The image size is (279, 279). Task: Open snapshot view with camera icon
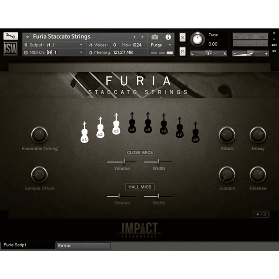(155, 37)
